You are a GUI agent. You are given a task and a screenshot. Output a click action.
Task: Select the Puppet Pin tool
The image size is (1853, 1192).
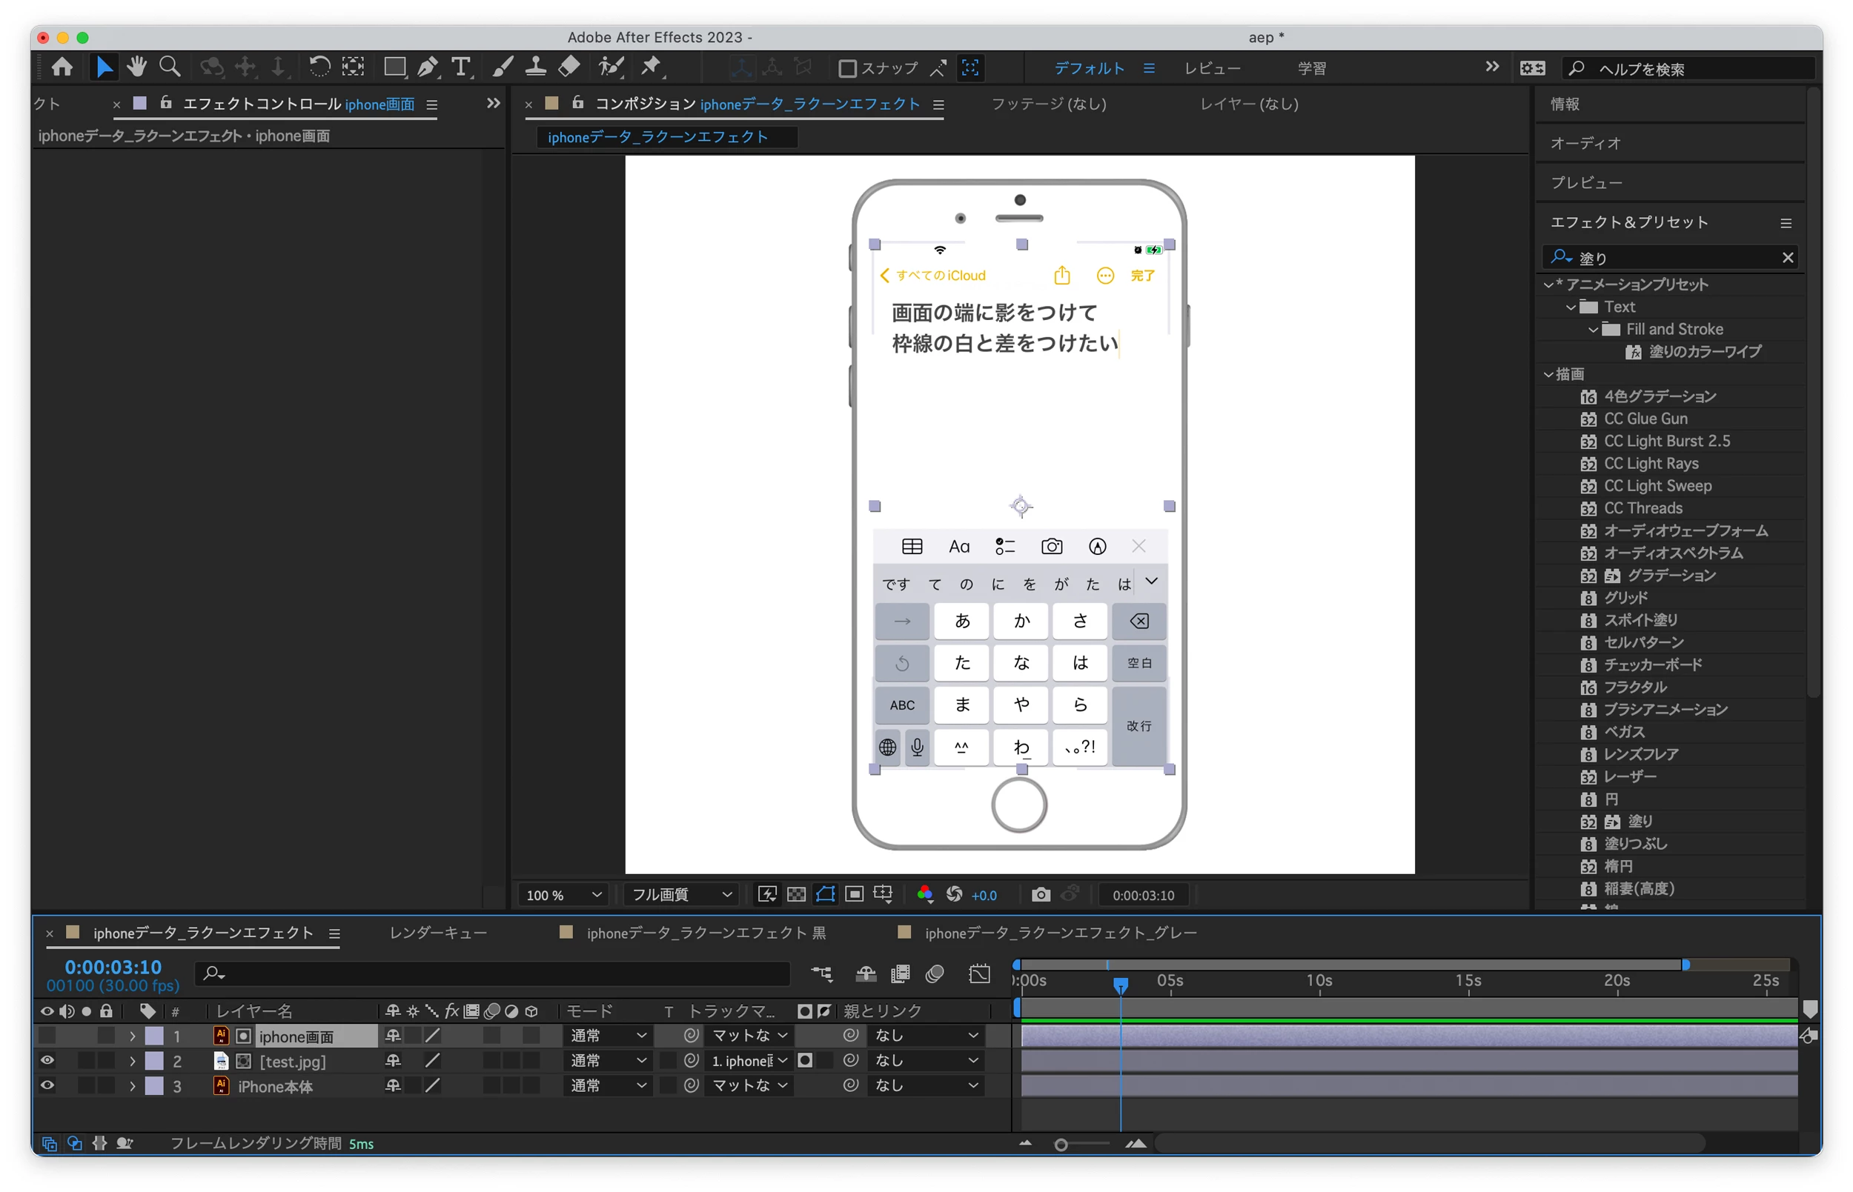click(652, 67)
